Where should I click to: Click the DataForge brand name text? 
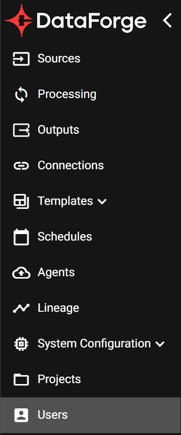pos(91,21)
